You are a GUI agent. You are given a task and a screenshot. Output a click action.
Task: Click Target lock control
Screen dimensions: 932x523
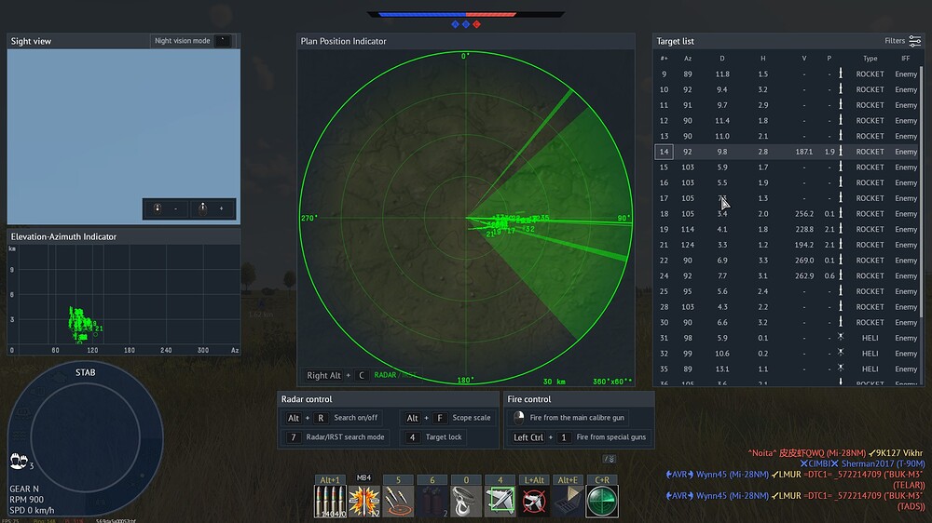coord(433,437)
